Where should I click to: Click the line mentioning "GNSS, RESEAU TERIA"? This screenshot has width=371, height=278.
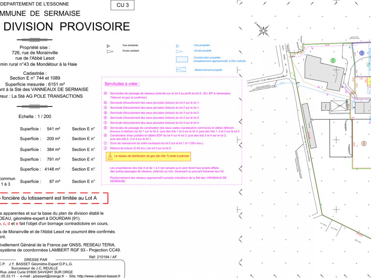[58, 245]
